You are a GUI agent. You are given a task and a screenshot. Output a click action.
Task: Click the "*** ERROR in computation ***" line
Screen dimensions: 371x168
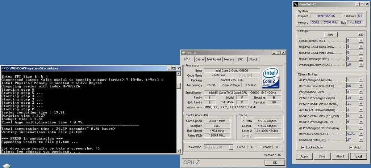32,139
